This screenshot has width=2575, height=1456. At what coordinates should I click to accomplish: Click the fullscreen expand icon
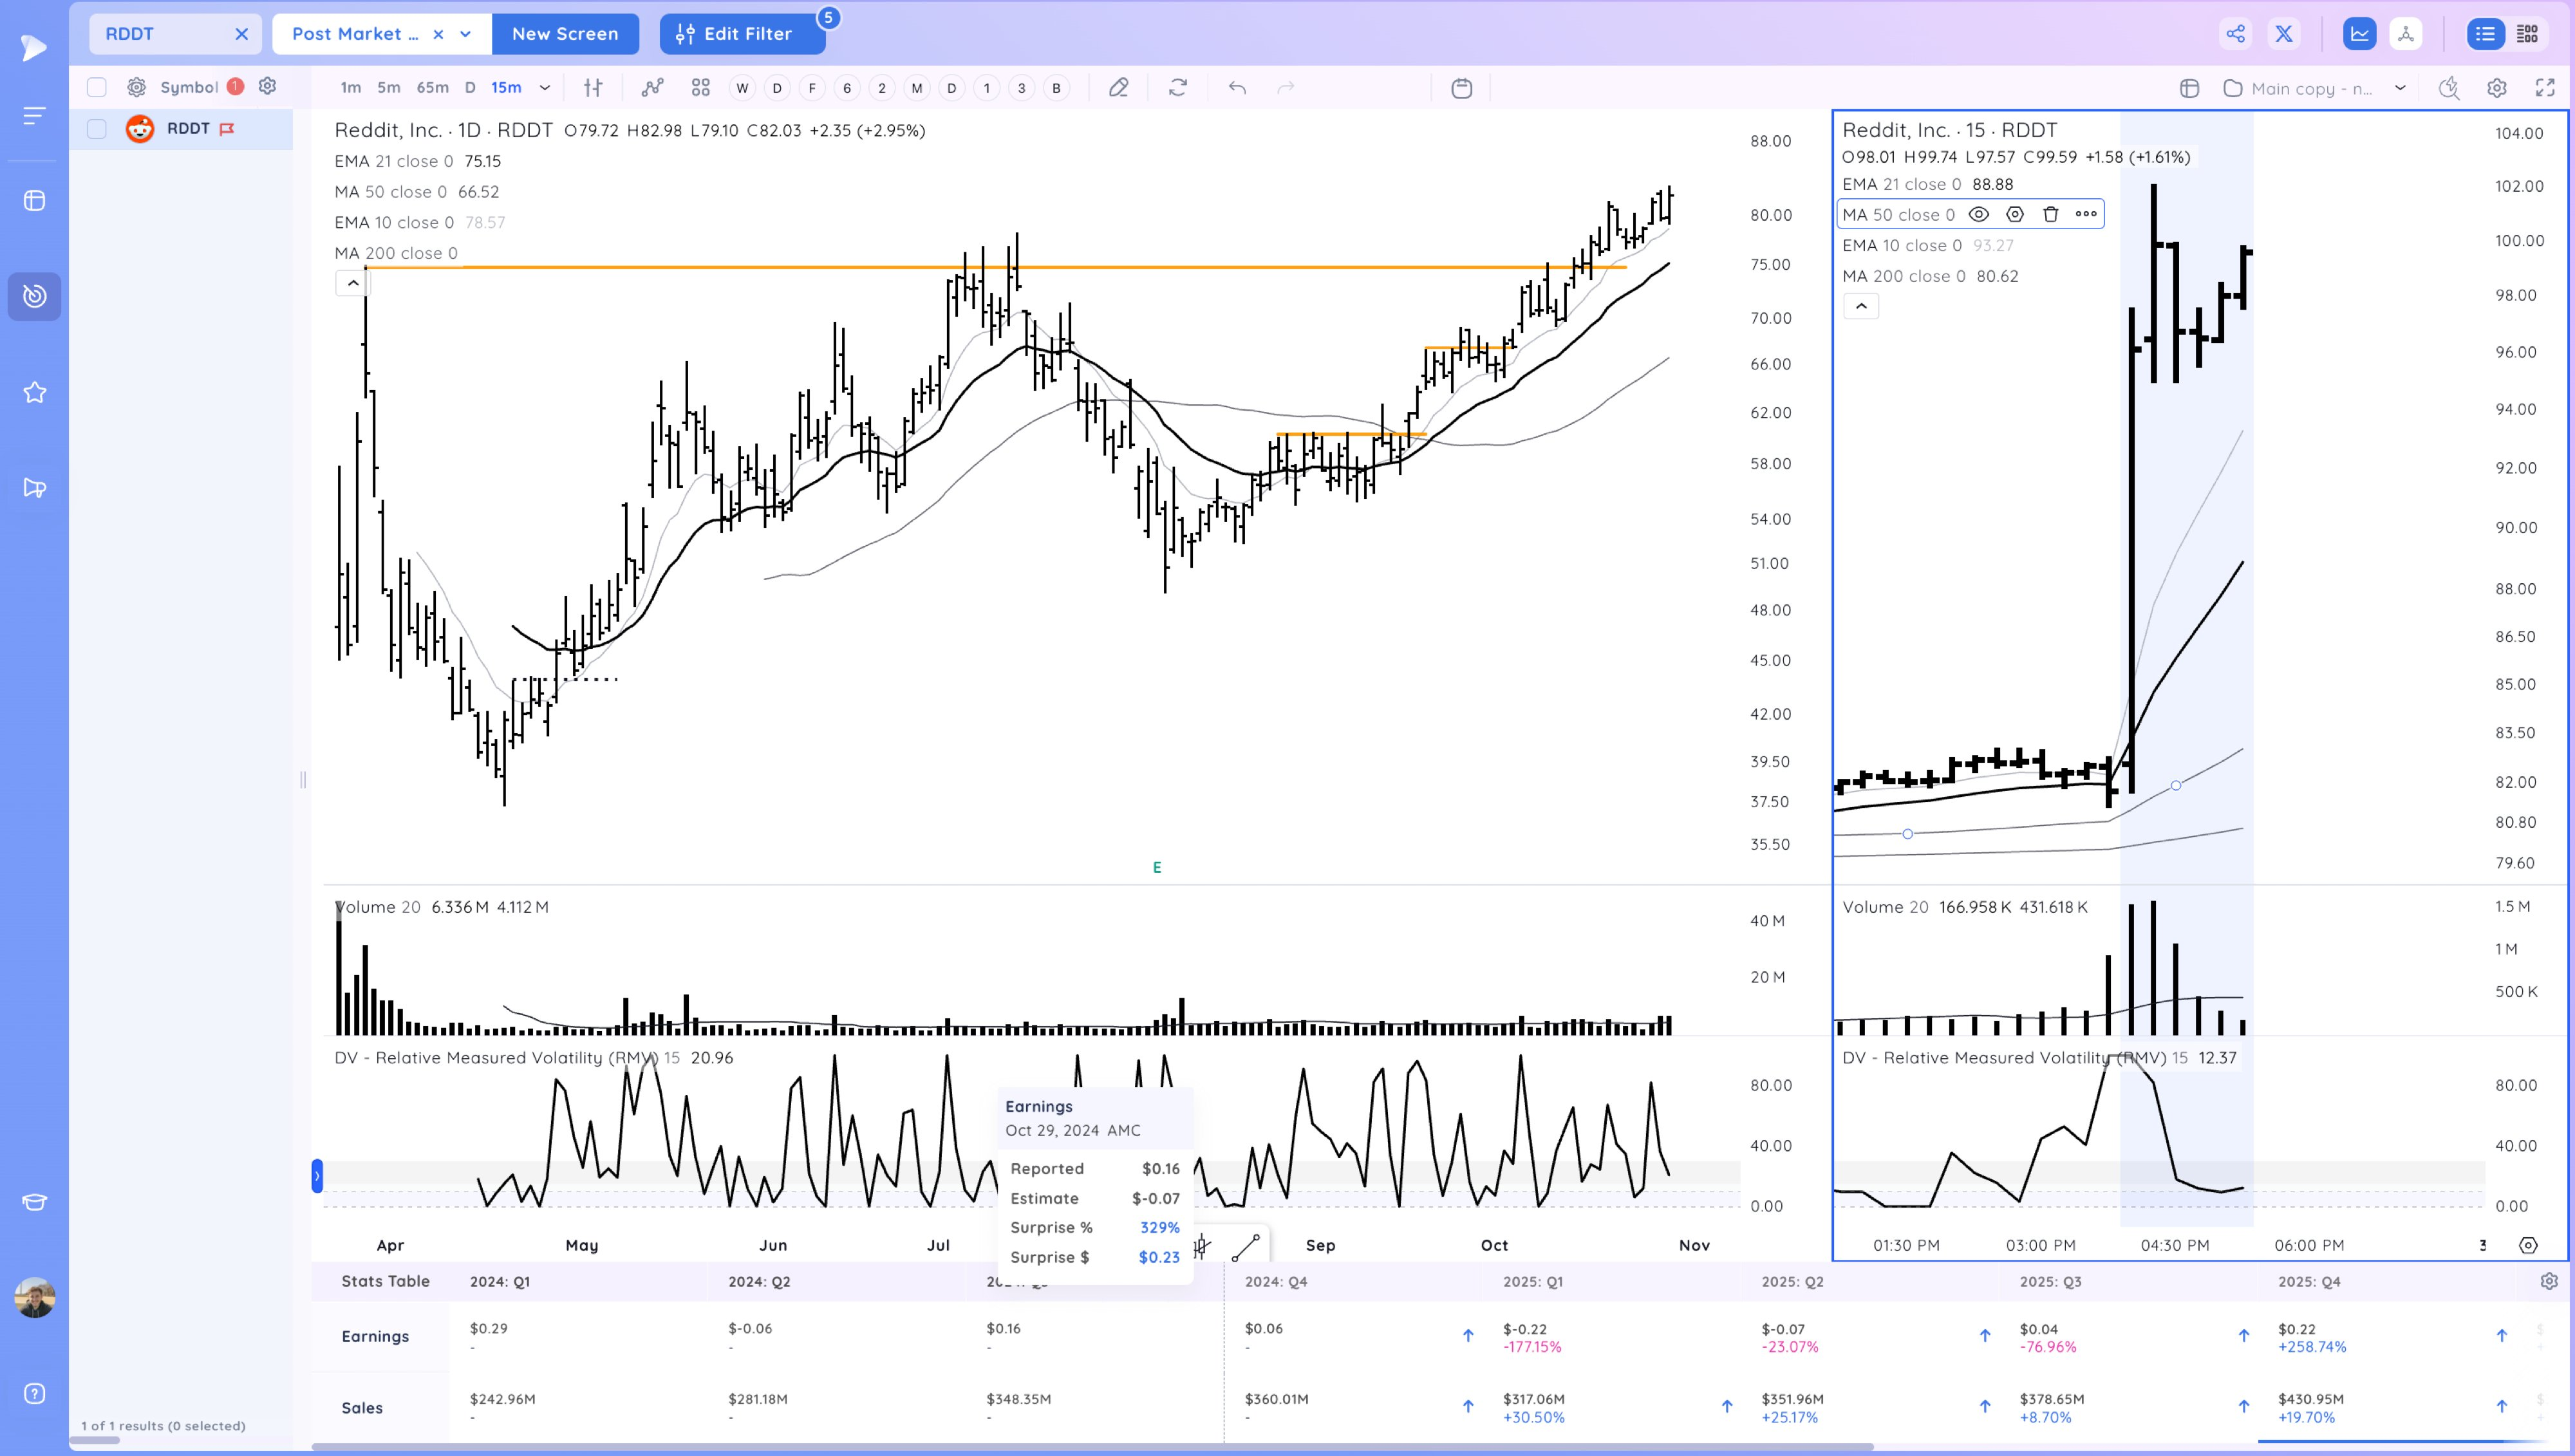(2545, 88)
